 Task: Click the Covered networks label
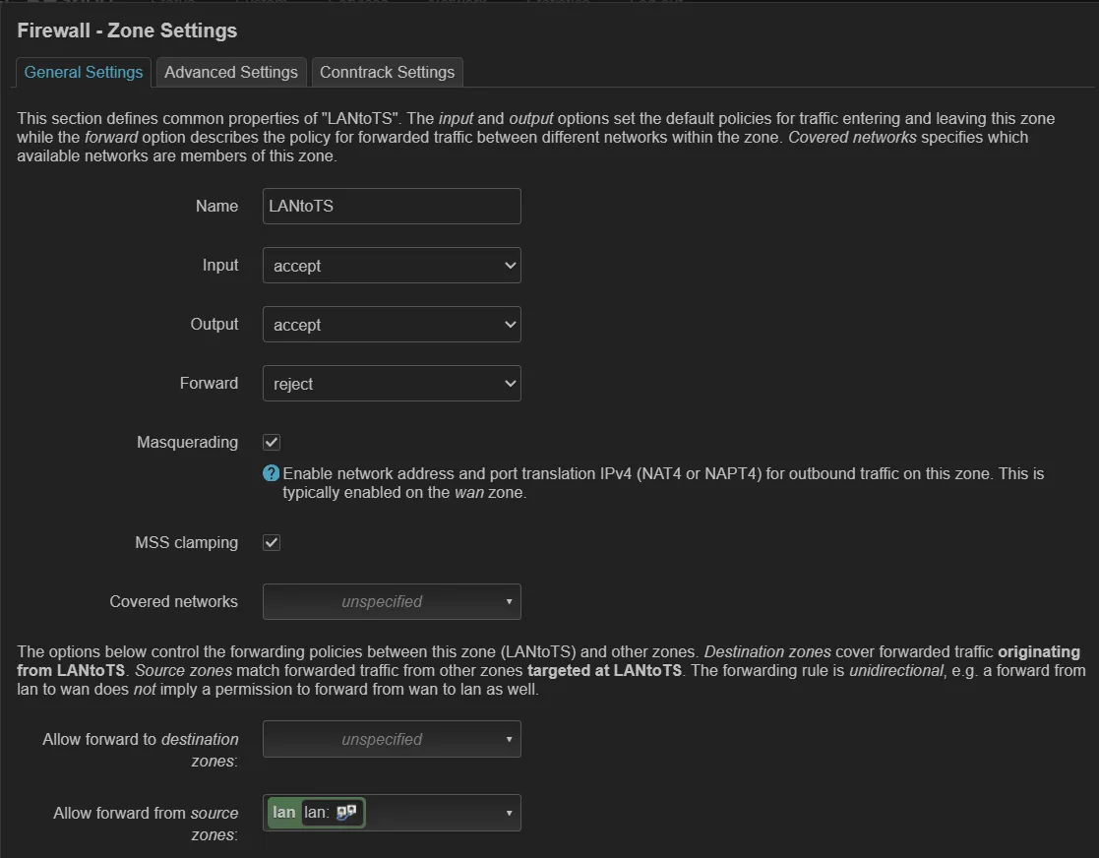[x=173, y=601]
